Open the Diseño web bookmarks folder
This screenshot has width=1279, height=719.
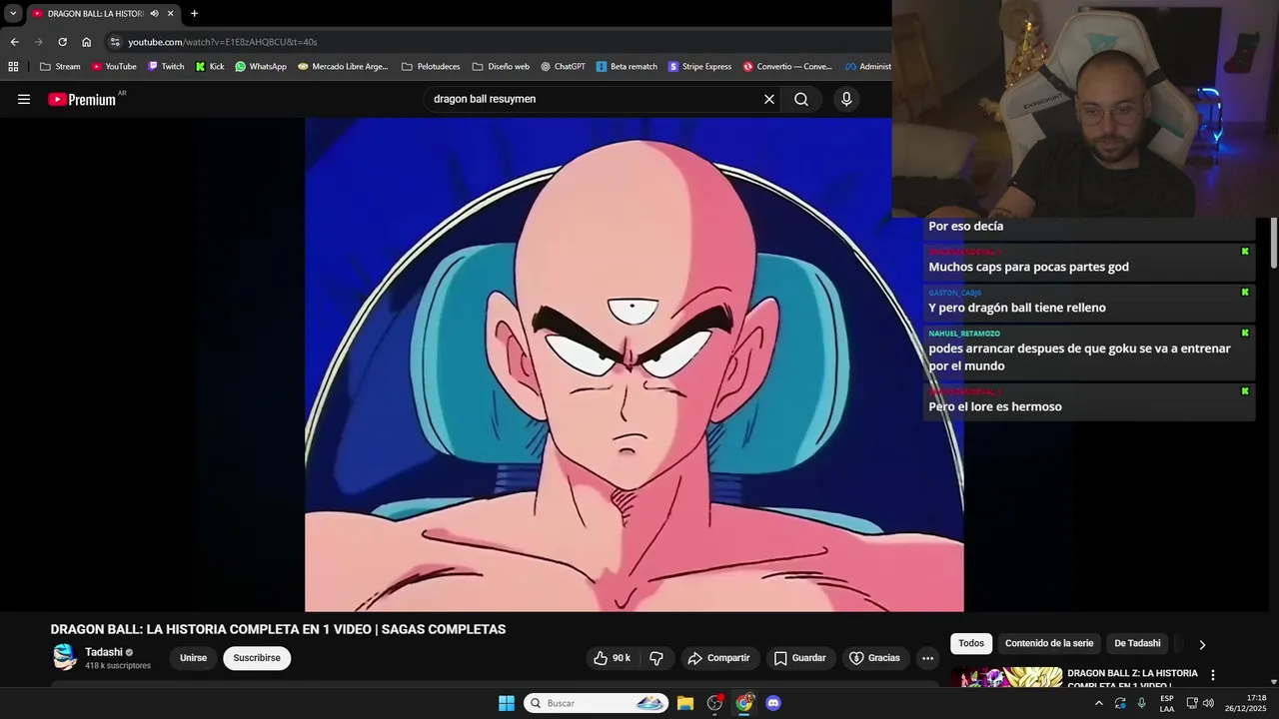pyautogui.click(x=501, y=67)
